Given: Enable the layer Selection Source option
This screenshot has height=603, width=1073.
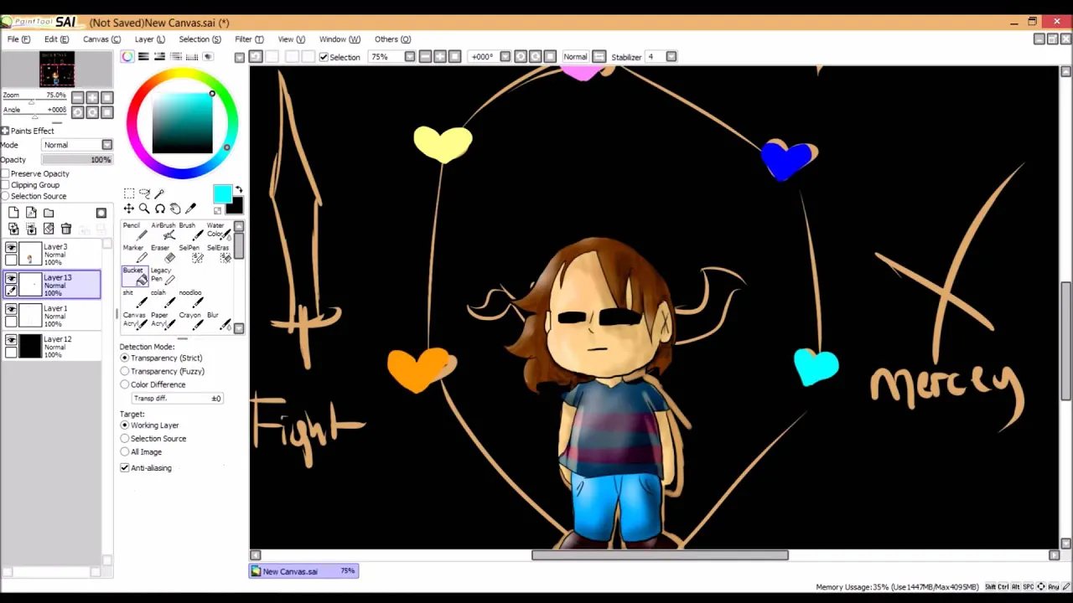Looking at the screenshot, I should (5, 196).
